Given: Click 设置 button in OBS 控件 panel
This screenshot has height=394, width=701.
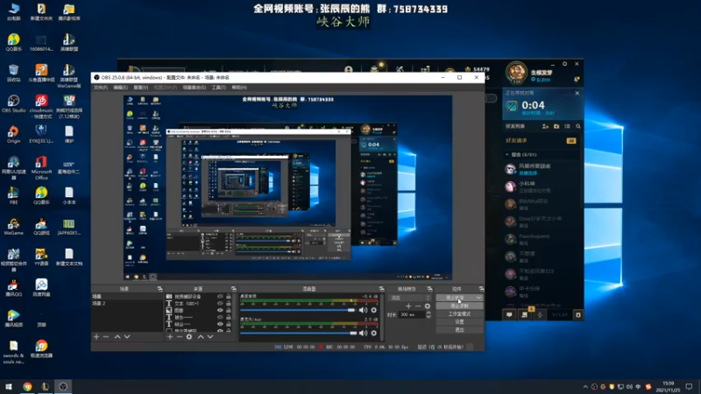Looking at the screenshot, I should point(459,321).
